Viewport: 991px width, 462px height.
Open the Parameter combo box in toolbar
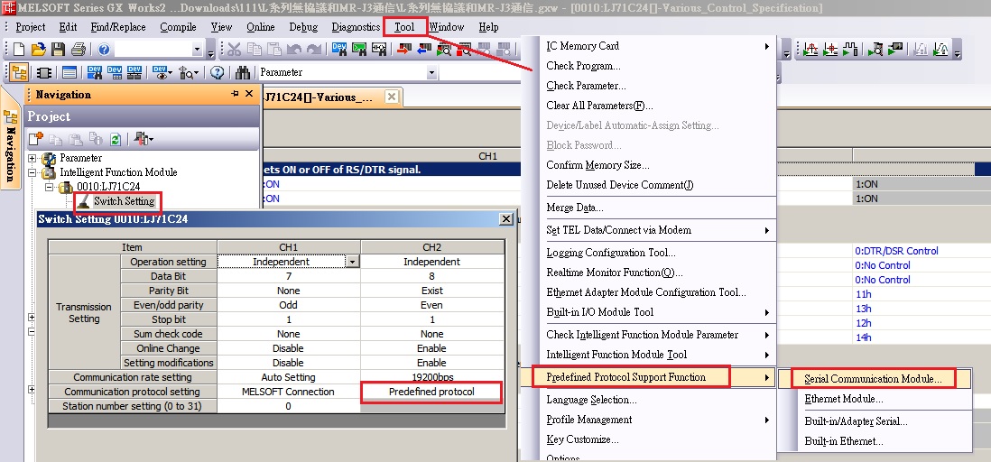431,73
